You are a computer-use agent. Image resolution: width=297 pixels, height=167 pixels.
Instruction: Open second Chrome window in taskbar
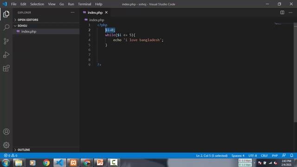point(87,163)
